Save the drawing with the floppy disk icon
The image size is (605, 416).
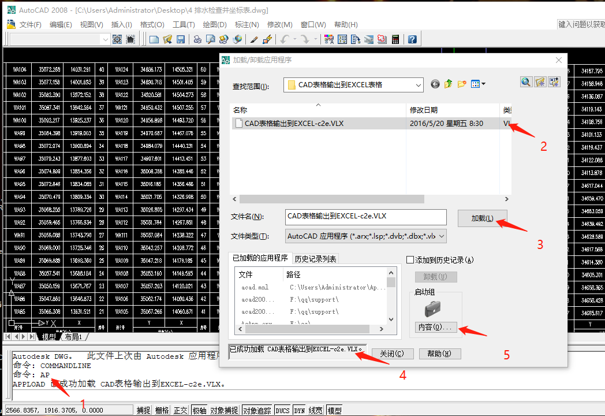[181, 39]
